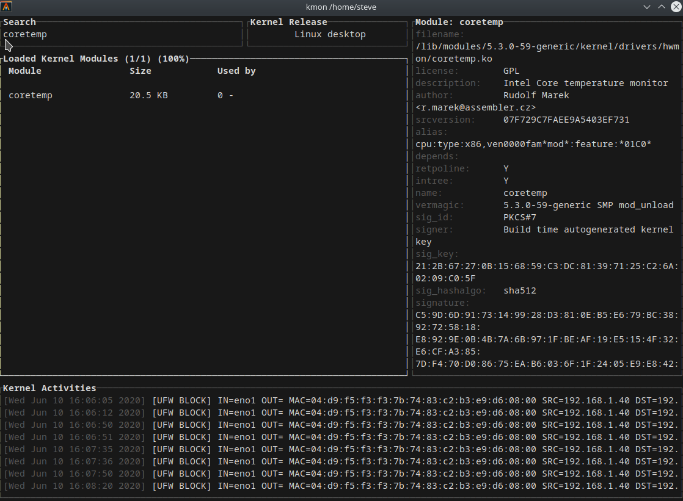
Task: Click the Used by column header
Action: click(x=236, y=71)
